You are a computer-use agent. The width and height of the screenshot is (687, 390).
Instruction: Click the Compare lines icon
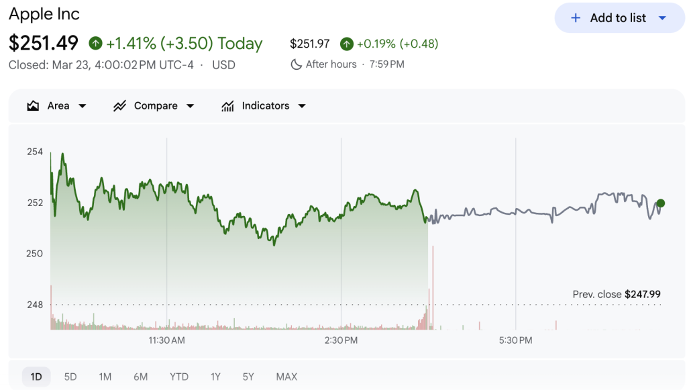coord(120,106)
